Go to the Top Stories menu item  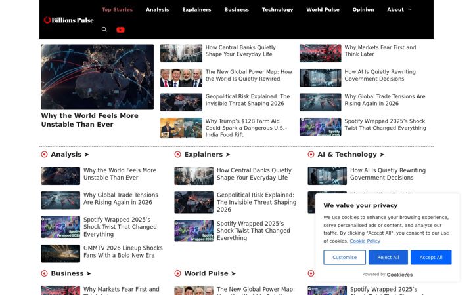(x=117, y=10)
